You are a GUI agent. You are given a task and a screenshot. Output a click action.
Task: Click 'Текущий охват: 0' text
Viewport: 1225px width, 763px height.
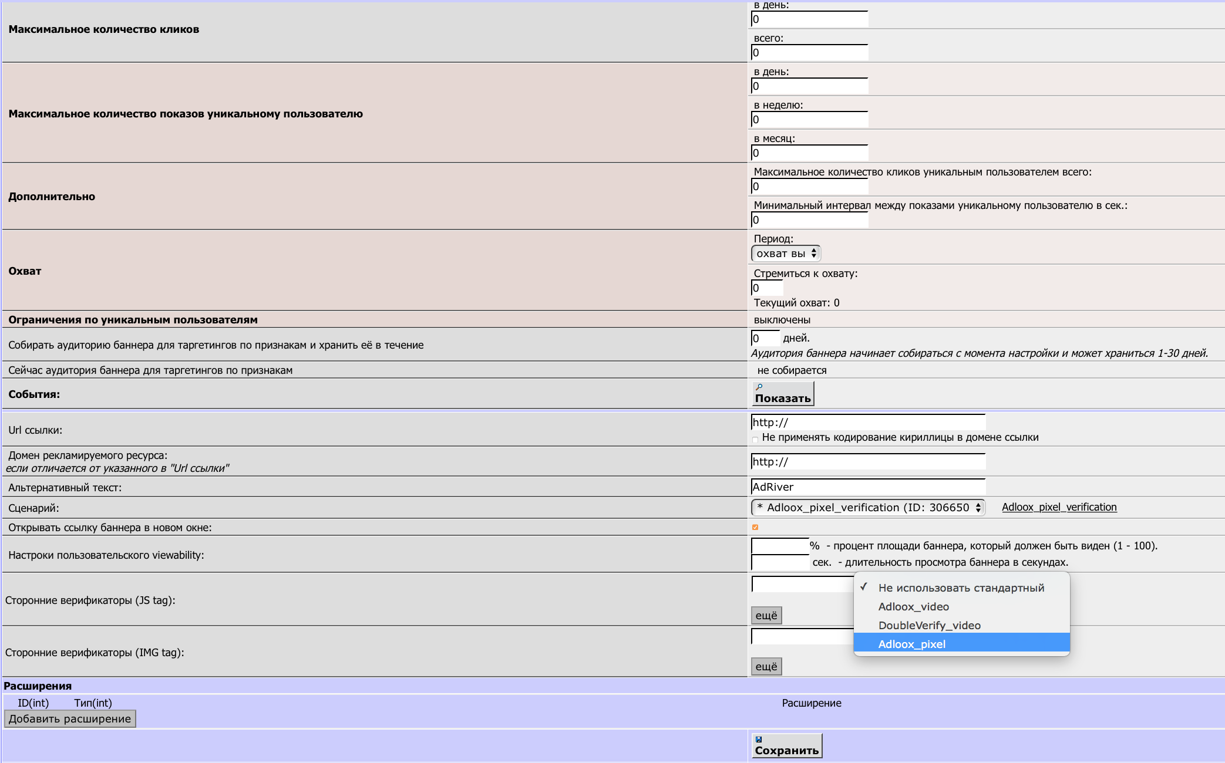point(796,303)
